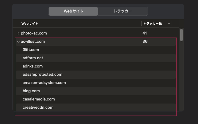Click the tracker count 41 cell
The image size is (198, 124).
pyautogui.click(x=145, y=33)
